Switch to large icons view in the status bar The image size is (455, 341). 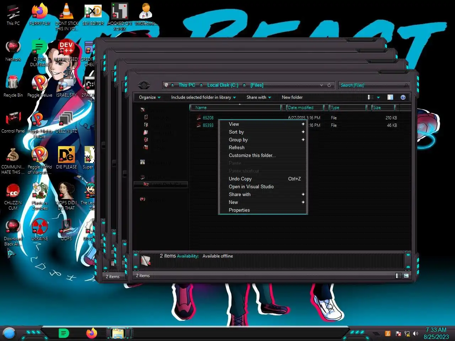(406, 276)
